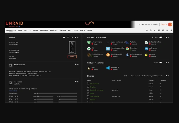The image size is (179, 123).
Task: Open Docker Containers gear settings icon
Action: coord(166,37)
